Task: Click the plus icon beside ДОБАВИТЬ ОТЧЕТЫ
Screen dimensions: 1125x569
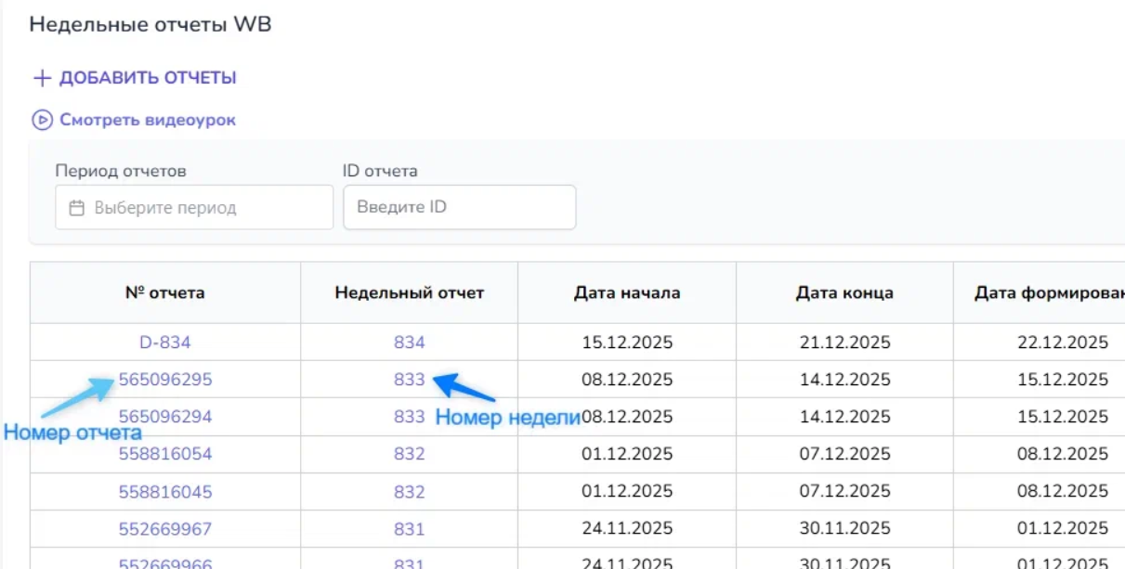Action: (x=41, y=78)
